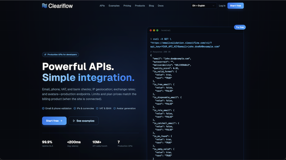Click the Production APIs for developers badge

60,55
